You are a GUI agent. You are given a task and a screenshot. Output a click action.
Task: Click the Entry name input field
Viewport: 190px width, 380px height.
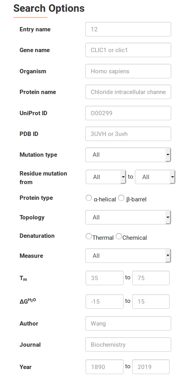128,29
